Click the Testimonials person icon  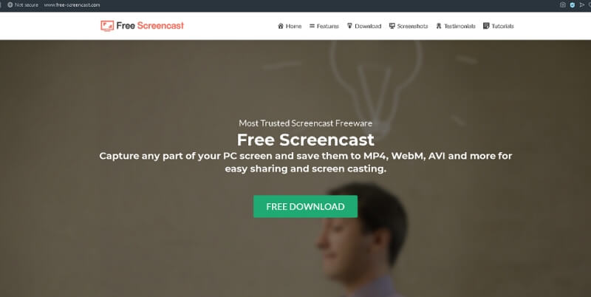(439, 26)
